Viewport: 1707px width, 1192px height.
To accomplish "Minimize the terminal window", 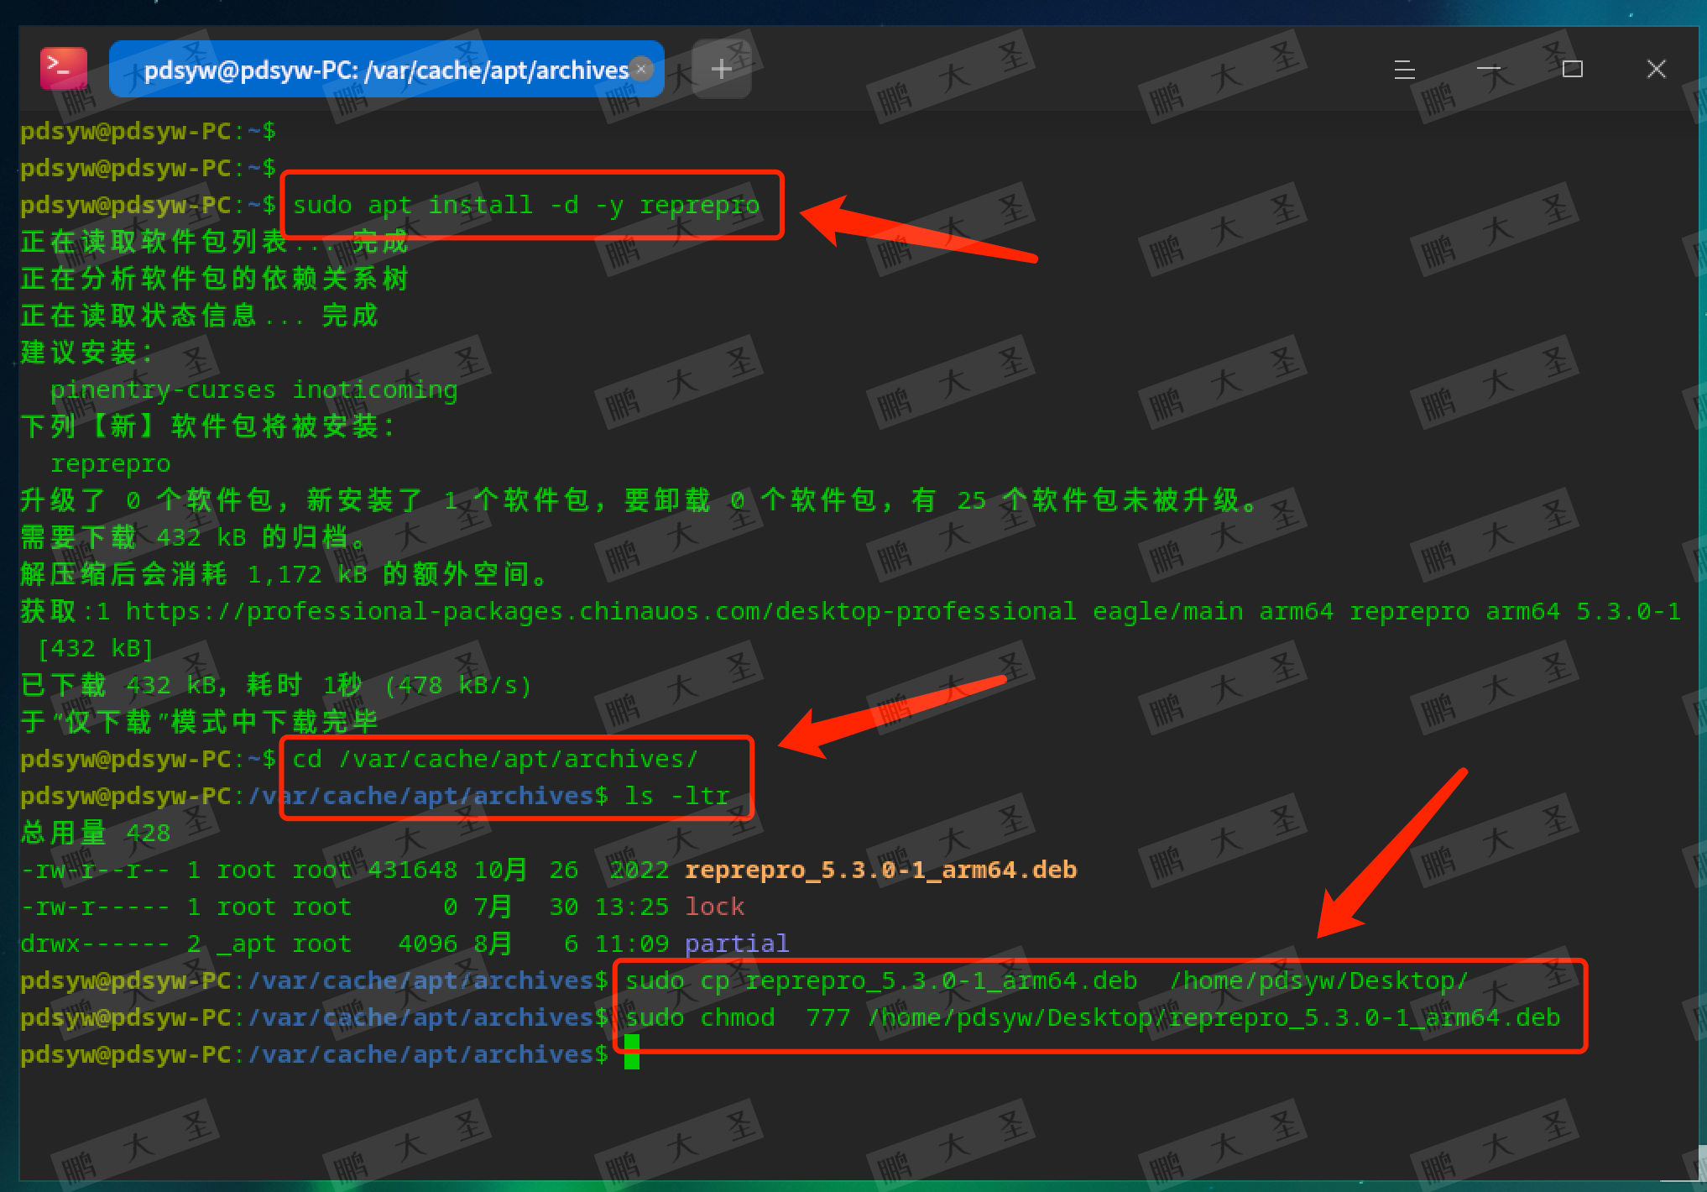I will [1488, 69].
